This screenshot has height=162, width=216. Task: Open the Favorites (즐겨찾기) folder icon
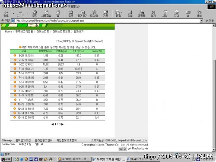[x=83, y=14]
